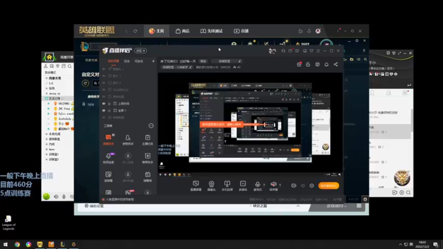Screen dimensions: 443x249
Task: Open the more options circle beside 工具箱
Action: tap(151, 126)
